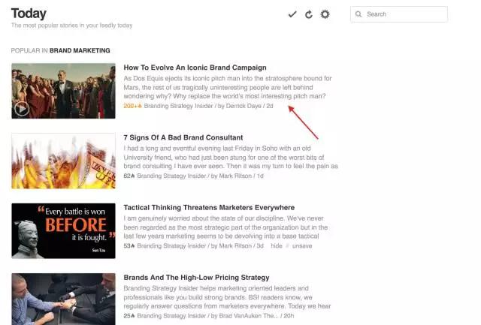Click the refresh icon in the header
Screen dimensions: 481x325
[x=308, y=14]
